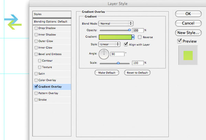Image resolution: width=206 pixels, height=140 pixels.
Task: Uncheck Align with Layer
Action: [126, 44]
